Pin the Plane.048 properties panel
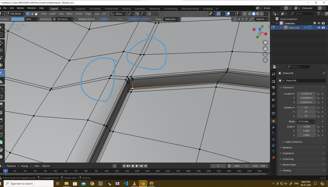 click(324, 73)
